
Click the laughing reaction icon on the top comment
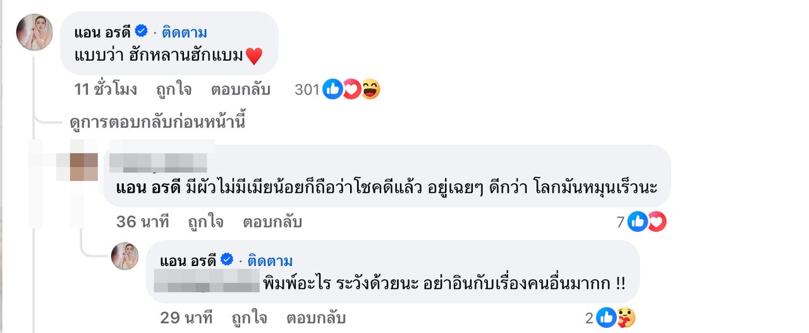point(370,90)
